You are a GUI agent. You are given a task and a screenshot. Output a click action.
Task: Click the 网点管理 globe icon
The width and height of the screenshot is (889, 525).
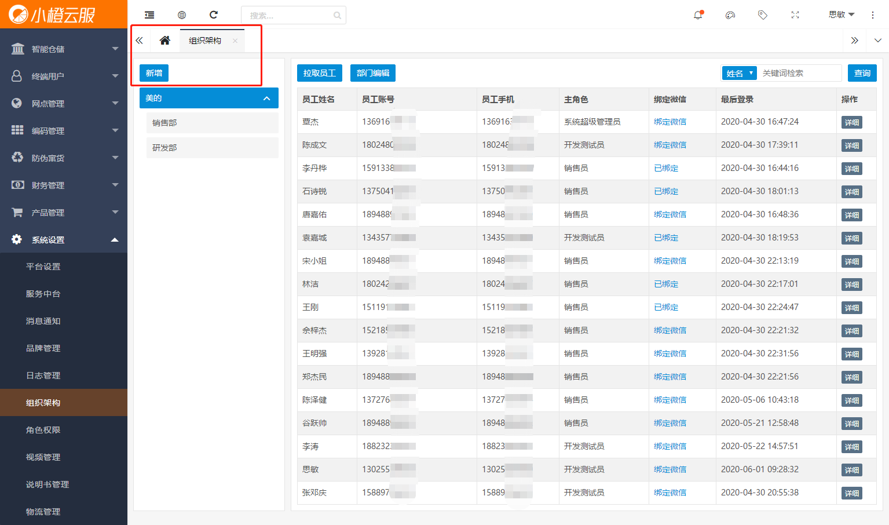[x=17, y=103]
